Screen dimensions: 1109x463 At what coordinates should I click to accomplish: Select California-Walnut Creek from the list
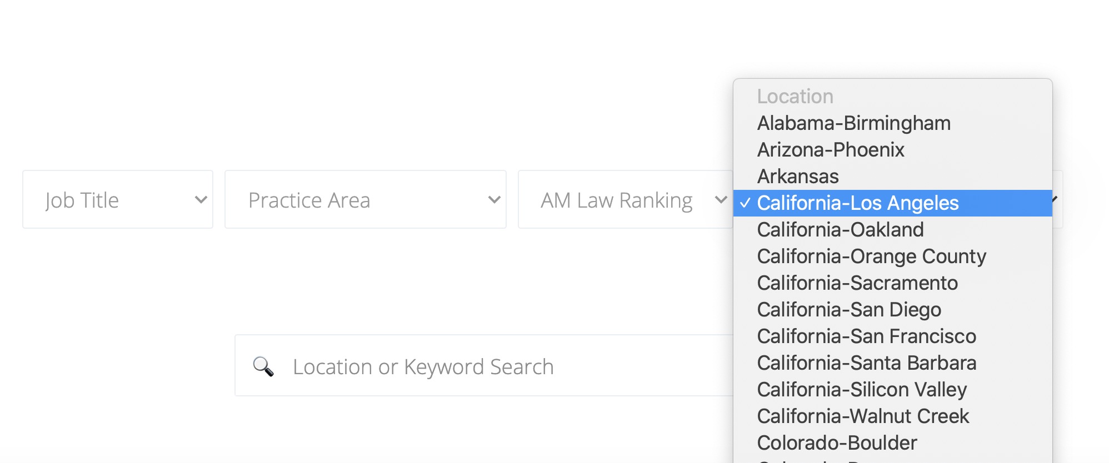pos(863,416)
